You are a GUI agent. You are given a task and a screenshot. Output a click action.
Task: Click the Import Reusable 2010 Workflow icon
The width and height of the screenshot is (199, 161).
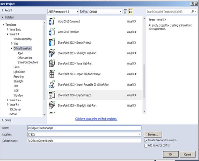(x=52, y=84)
